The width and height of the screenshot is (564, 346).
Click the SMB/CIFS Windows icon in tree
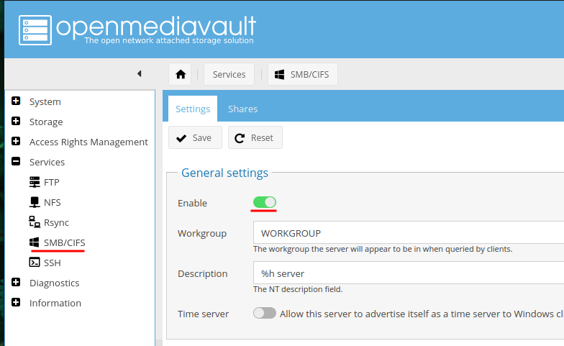point(35,242)
